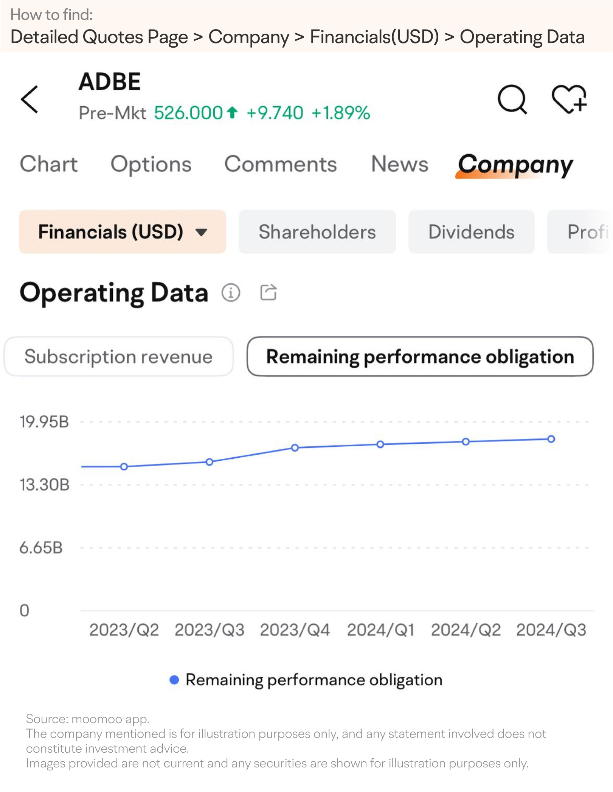This screenshot has height=792, width=613.
Task: Open Operating Data info icon
Action: coord(231,293)
